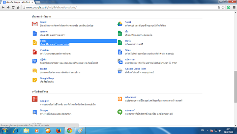Click the Google Cloud Print icon

tap(120, 71)
